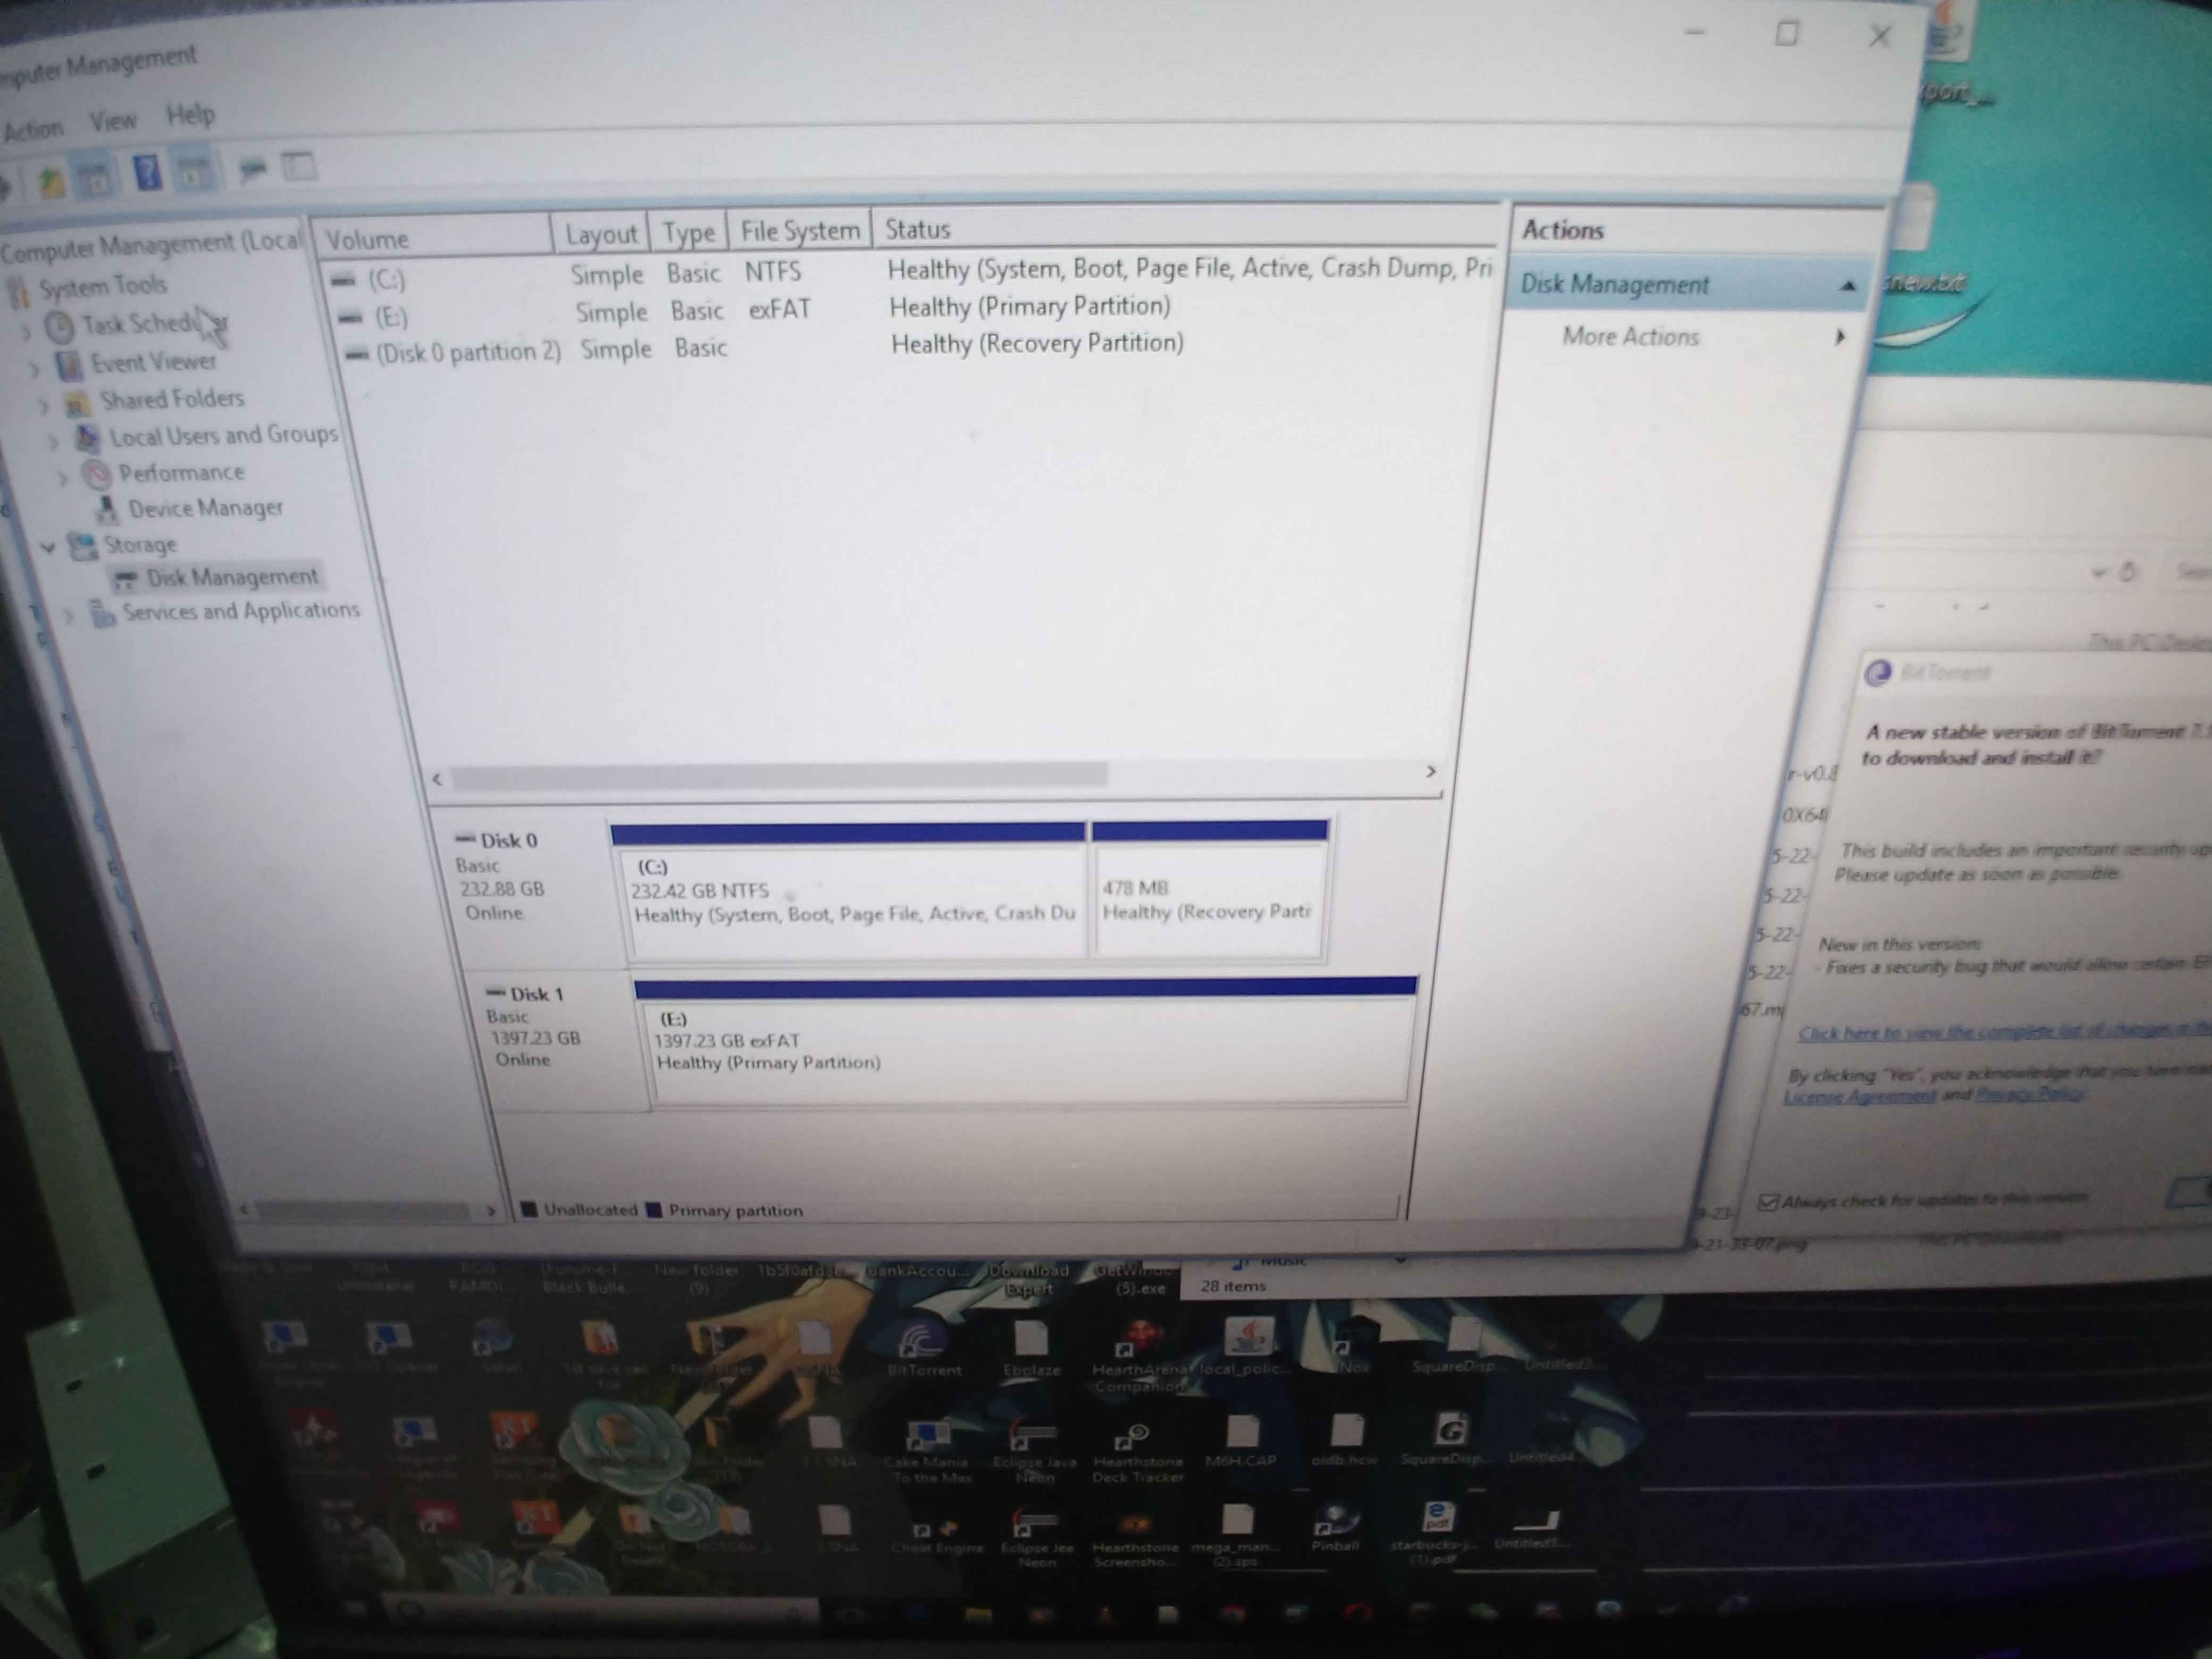Select the System Tools node
The image size is (2212, 1659).
[x=88, y=288]
